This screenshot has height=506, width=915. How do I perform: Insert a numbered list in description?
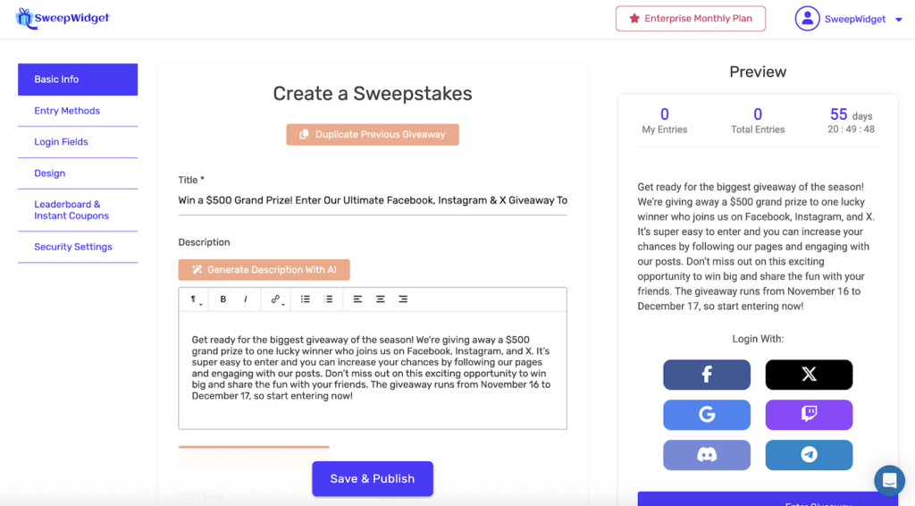click(x=328, y=299)
